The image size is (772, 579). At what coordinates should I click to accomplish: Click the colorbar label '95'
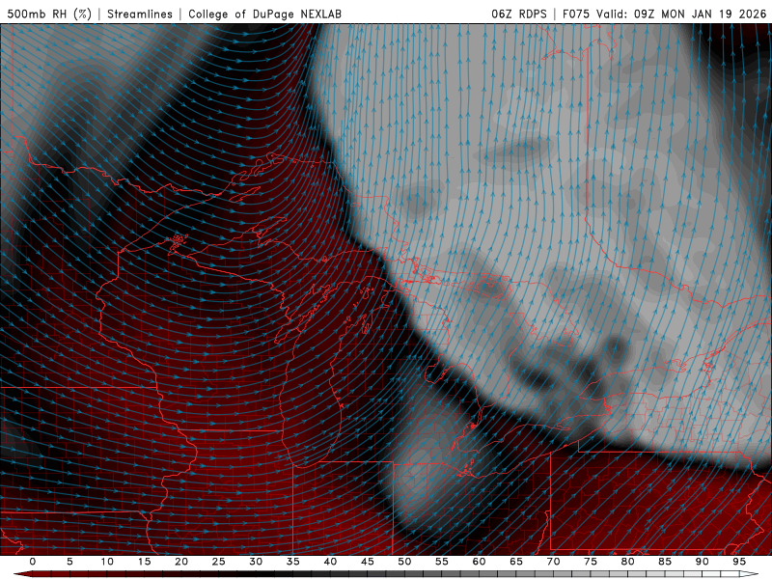click(739, 562)
